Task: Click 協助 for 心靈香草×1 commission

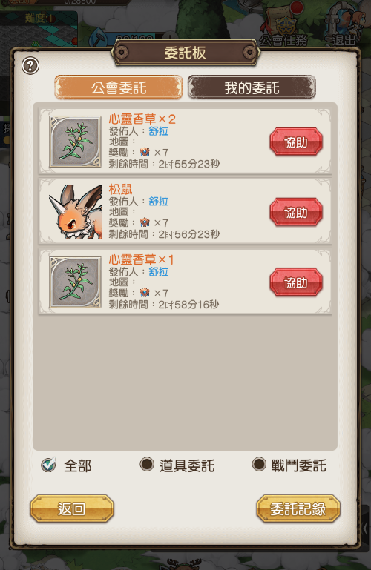Action: (x=296, y=282)
